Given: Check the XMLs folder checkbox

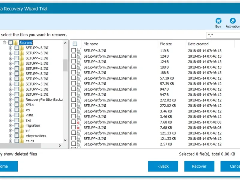Looking at the screenshot, I should [17, 105].
